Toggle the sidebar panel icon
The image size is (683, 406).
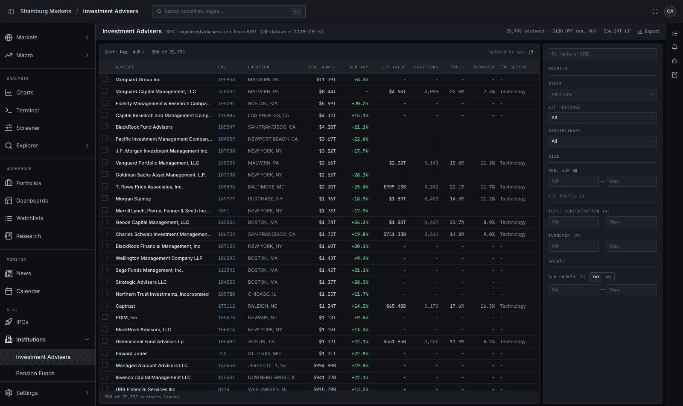tap(11, 12)
